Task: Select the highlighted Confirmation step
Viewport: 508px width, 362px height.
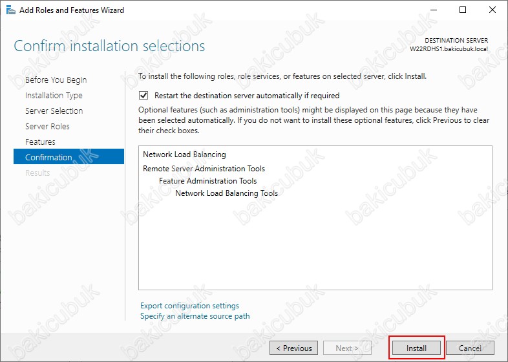Action: [x=69, y=156]
